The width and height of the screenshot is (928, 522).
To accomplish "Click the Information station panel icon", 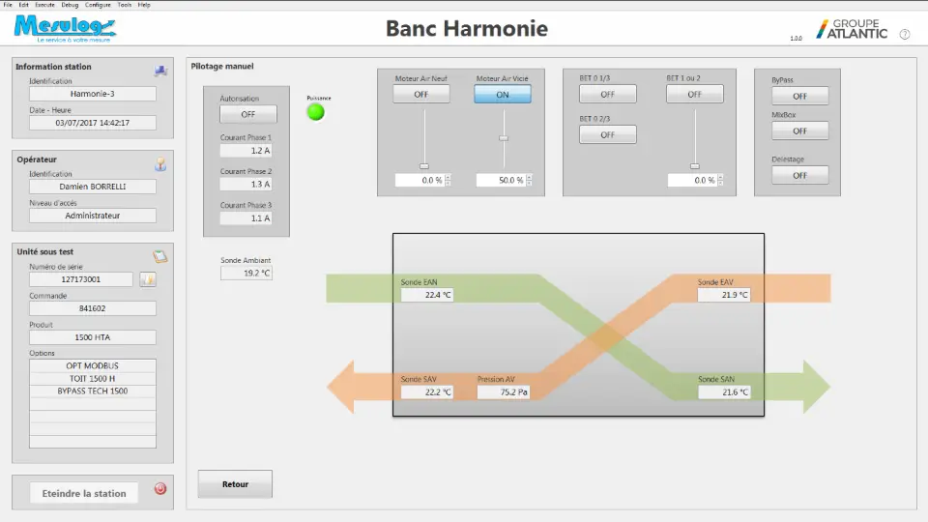I will 160,71.
